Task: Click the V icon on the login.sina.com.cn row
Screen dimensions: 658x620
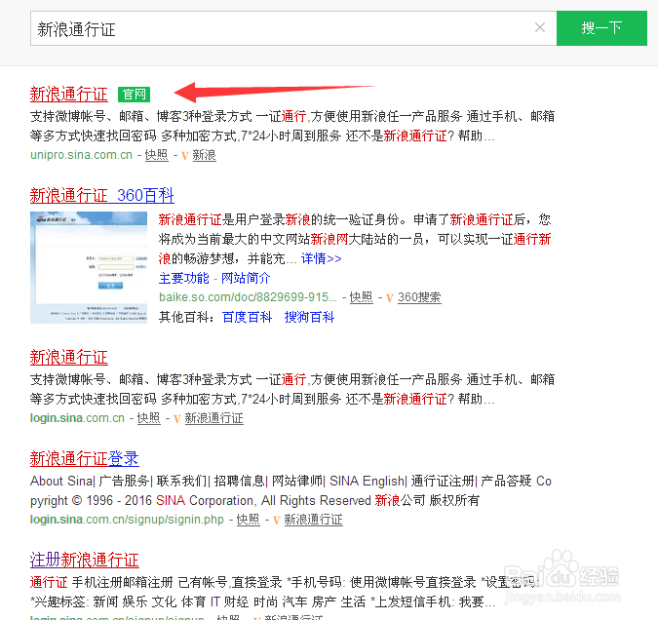Action: 177,419
